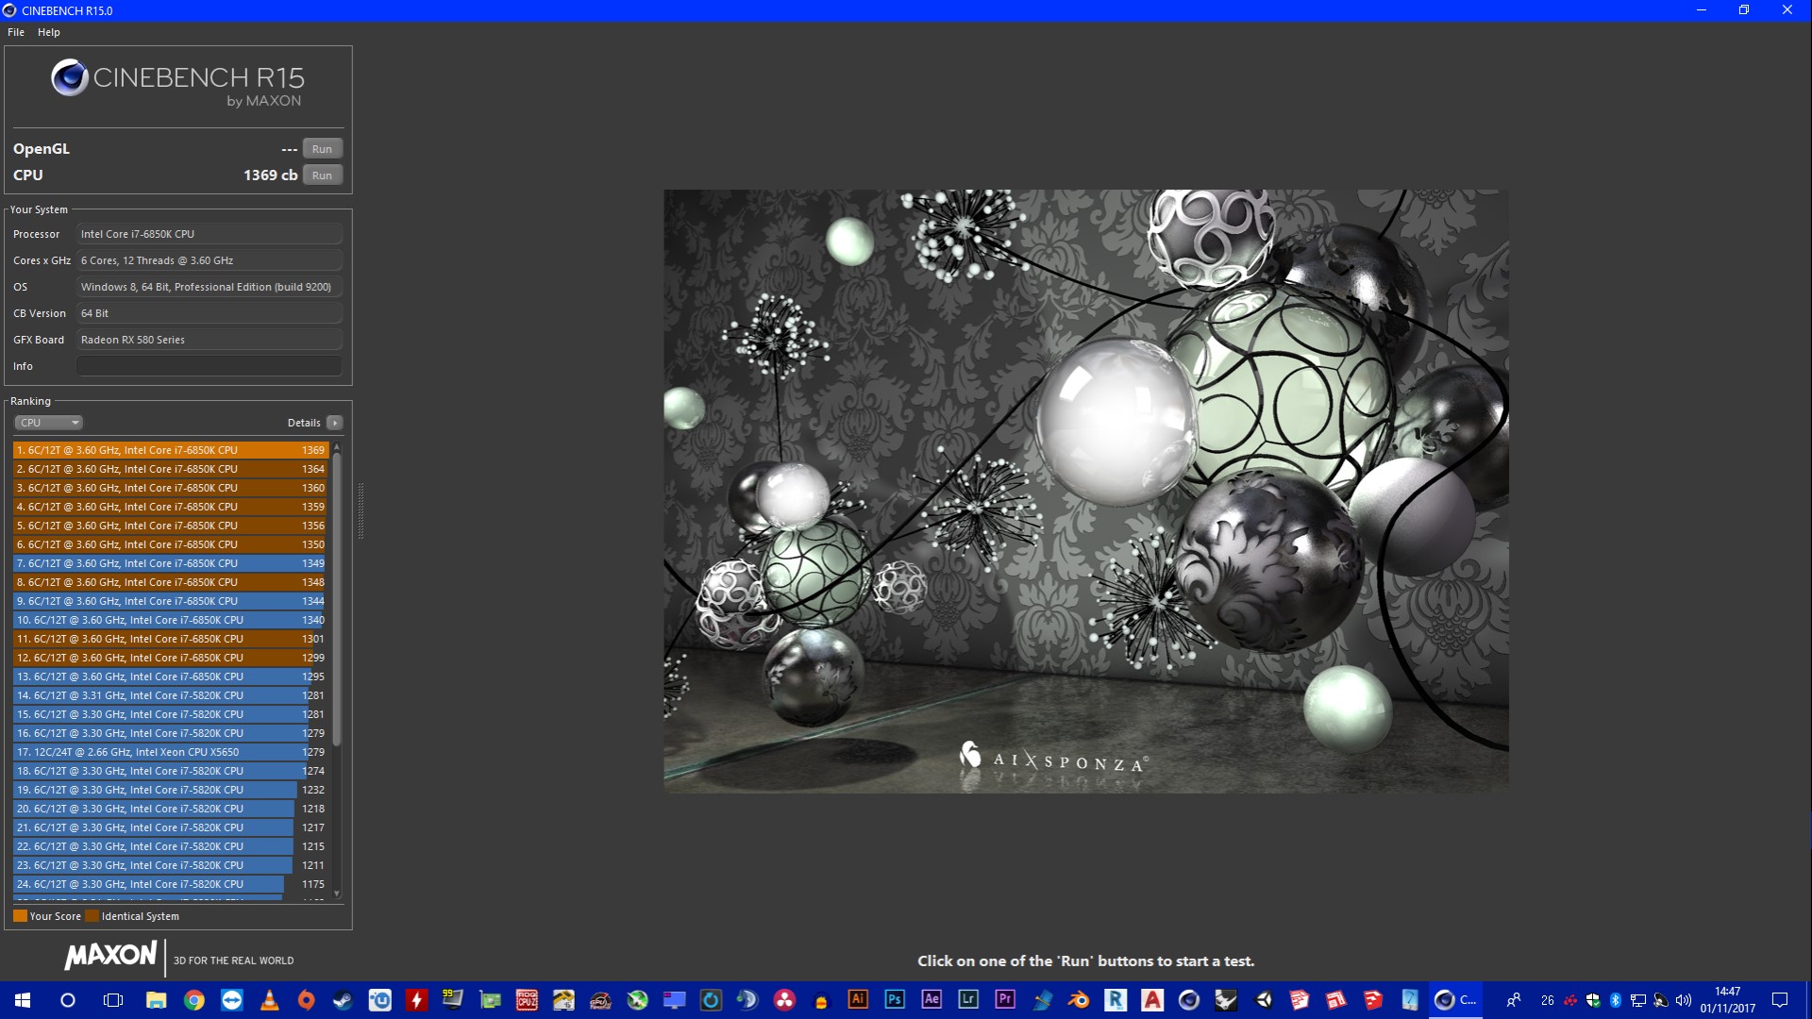
Task: Launch Origin from the taskbar
Action: click(306, 1000)
